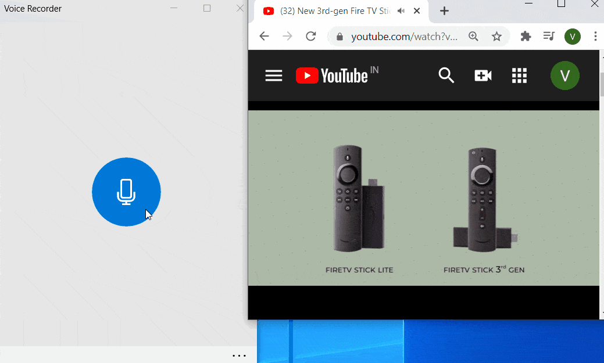Open a new browser tab
The width and height of the screenshot is (604, 363).
click(444, 10)
